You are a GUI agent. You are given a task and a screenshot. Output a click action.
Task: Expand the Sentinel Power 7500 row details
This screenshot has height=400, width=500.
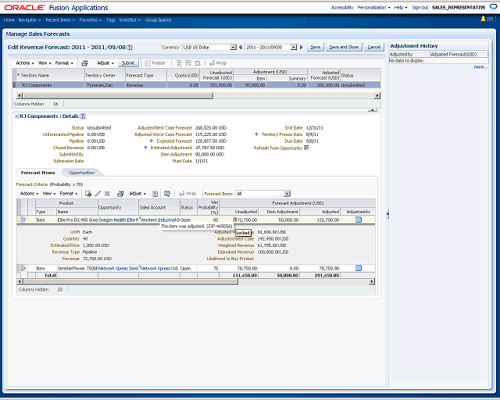point(24,268)
